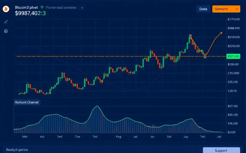This screenshot has width=246, height=153.
Task: Click the green shield icon beside the title
Action: click(42, 7)
